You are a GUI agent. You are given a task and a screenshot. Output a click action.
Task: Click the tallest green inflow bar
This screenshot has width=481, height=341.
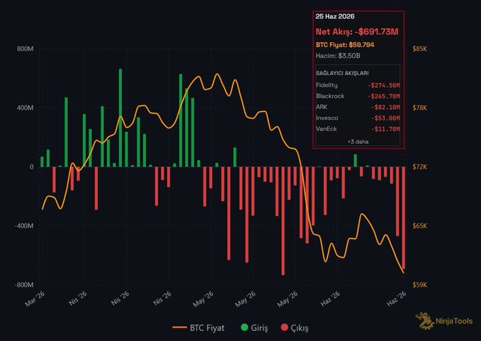(120, 118)
